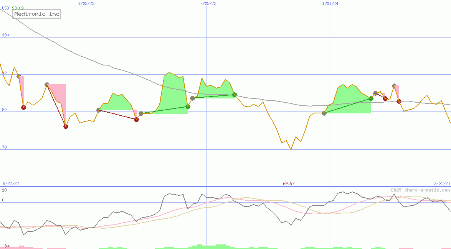Click the 1/02/23 date label

tap(86, 3)
